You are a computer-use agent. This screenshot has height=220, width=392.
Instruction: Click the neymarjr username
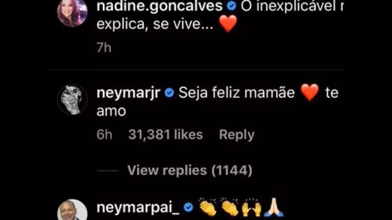click(x=128, y=93)
